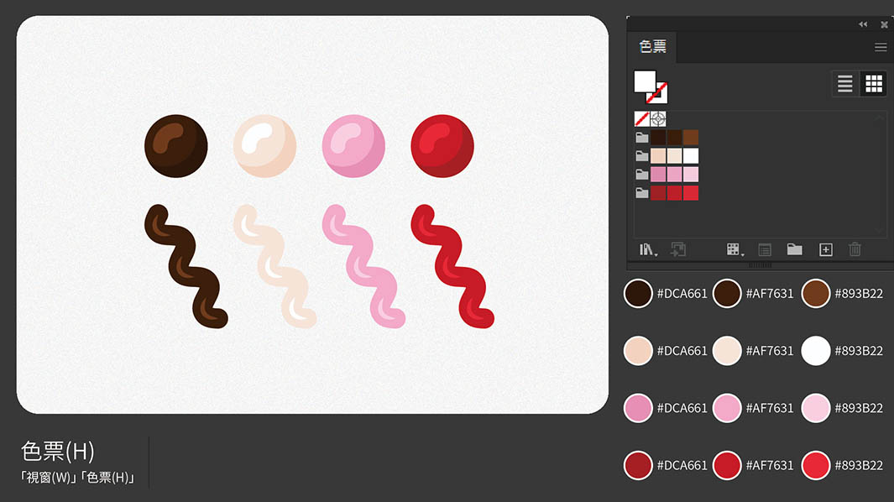
Task: Click the pale pink legend circle
Action: click(x=816, y=408)
